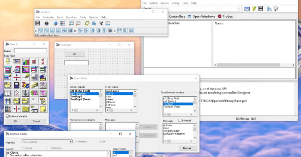Image resolution: width=301 pixels, height=157 pixels.
Task: Click the Add button in Event Editor
Action: pyautogui.click(x=148, y=127)
